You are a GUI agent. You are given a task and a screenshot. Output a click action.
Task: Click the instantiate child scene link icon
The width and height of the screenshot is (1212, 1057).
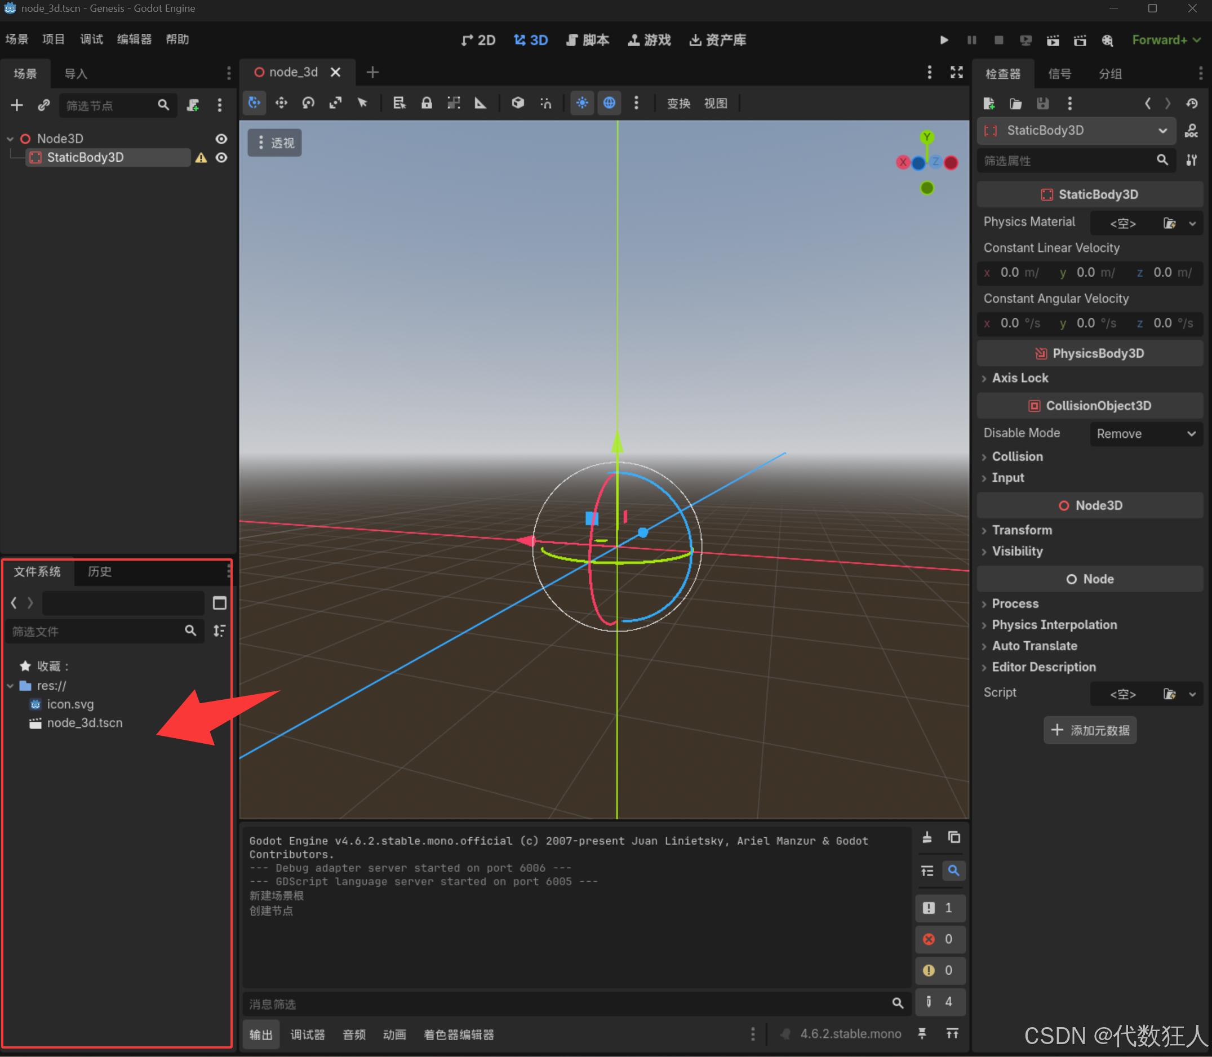[x=43, y=105]
